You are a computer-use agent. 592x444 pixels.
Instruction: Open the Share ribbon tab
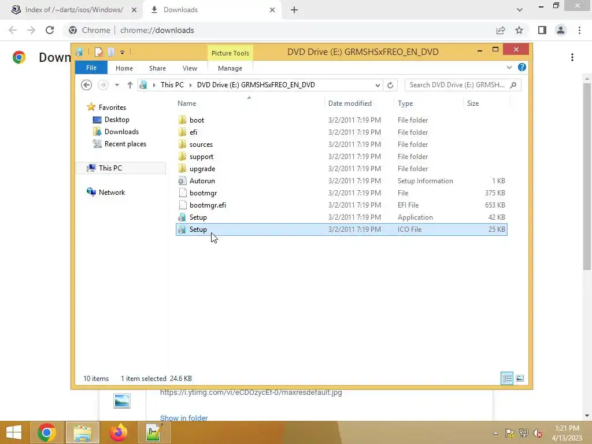click(x=157, y=68)
